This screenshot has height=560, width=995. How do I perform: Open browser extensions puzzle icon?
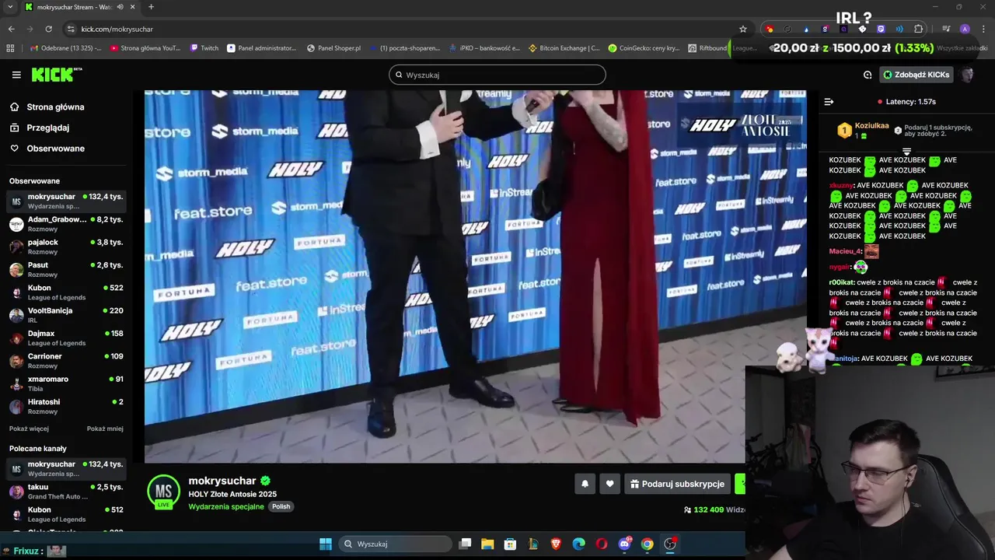(x=918, y=29)
